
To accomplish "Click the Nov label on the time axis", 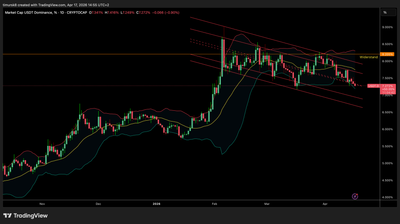I will 42,203.
